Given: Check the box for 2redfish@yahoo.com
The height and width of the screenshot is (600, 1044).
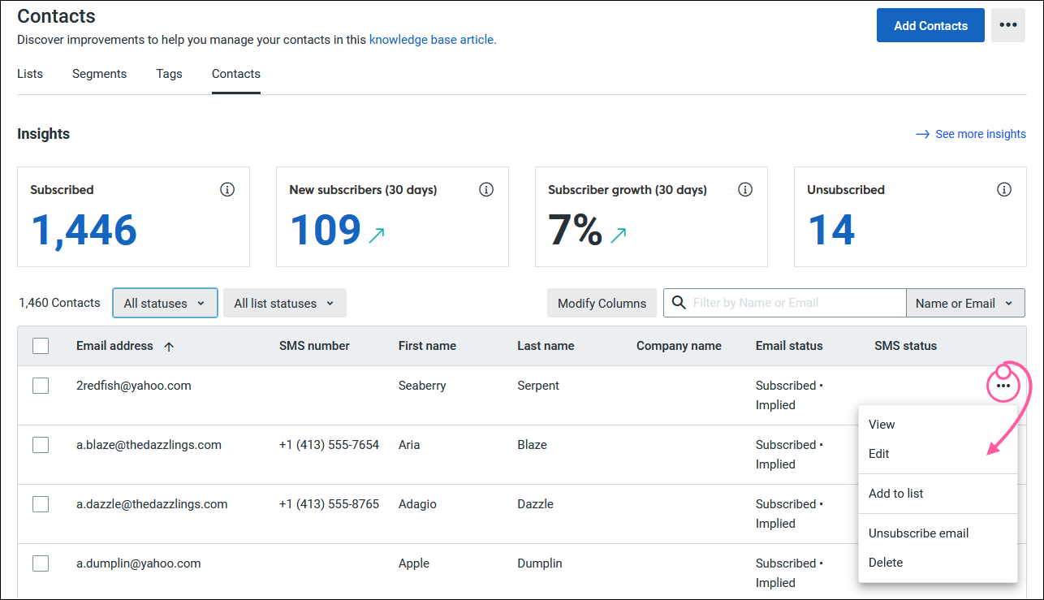Looking at the screenshot, I should click(41, 386).
